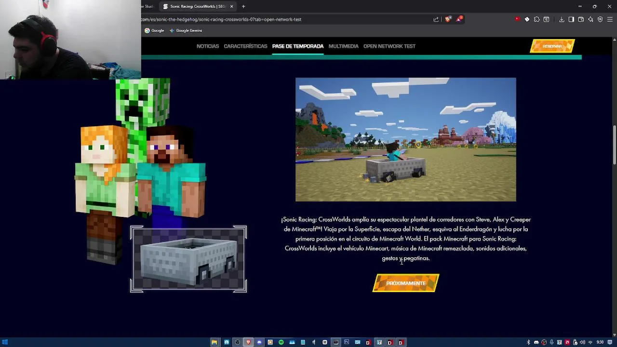Open the Minecraft racing gameplay image
This screenshot has height=347, width=617.
click(x=406, y=139)
